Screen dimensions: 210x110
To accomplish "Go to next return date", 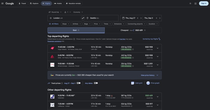I will pyautogui.click(x=160, y=18).
